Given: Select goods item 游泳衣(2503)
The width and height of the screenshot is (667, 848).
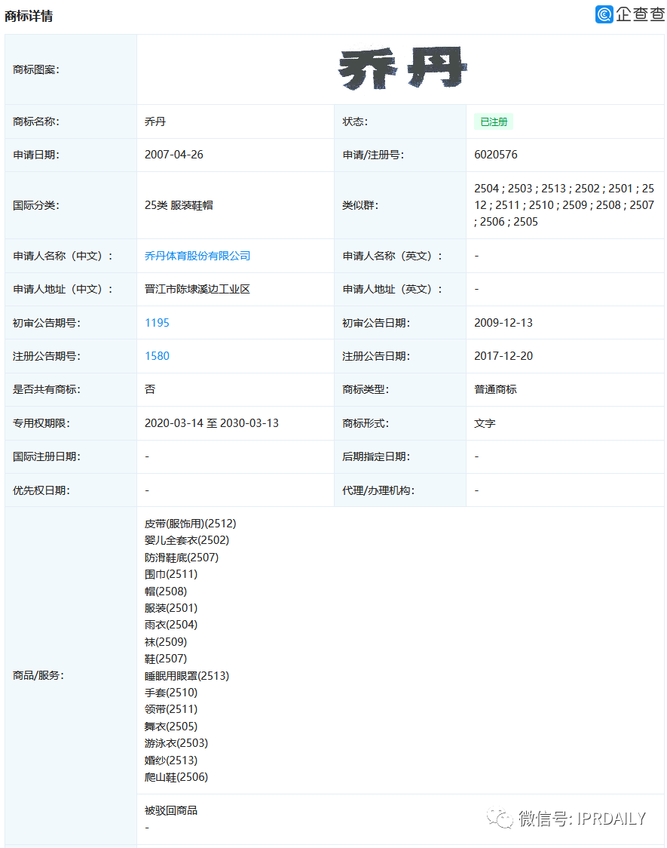Looking at the screenshot, I should click(176, 744).
